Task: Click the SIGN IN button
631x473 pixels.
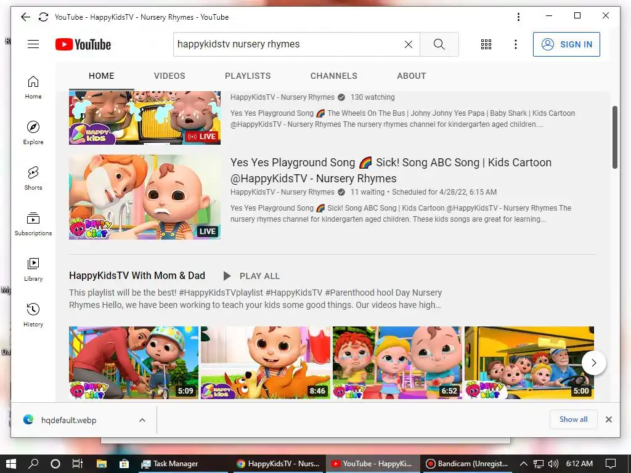Action: [x=566, y=44]
